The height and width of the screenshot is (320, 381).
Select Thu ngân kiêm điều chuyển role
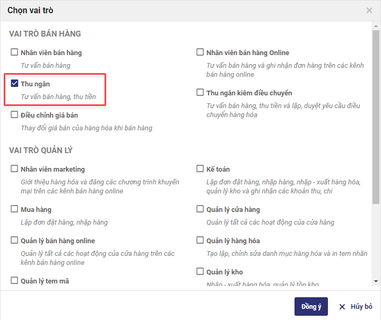(x=200, y=93)
